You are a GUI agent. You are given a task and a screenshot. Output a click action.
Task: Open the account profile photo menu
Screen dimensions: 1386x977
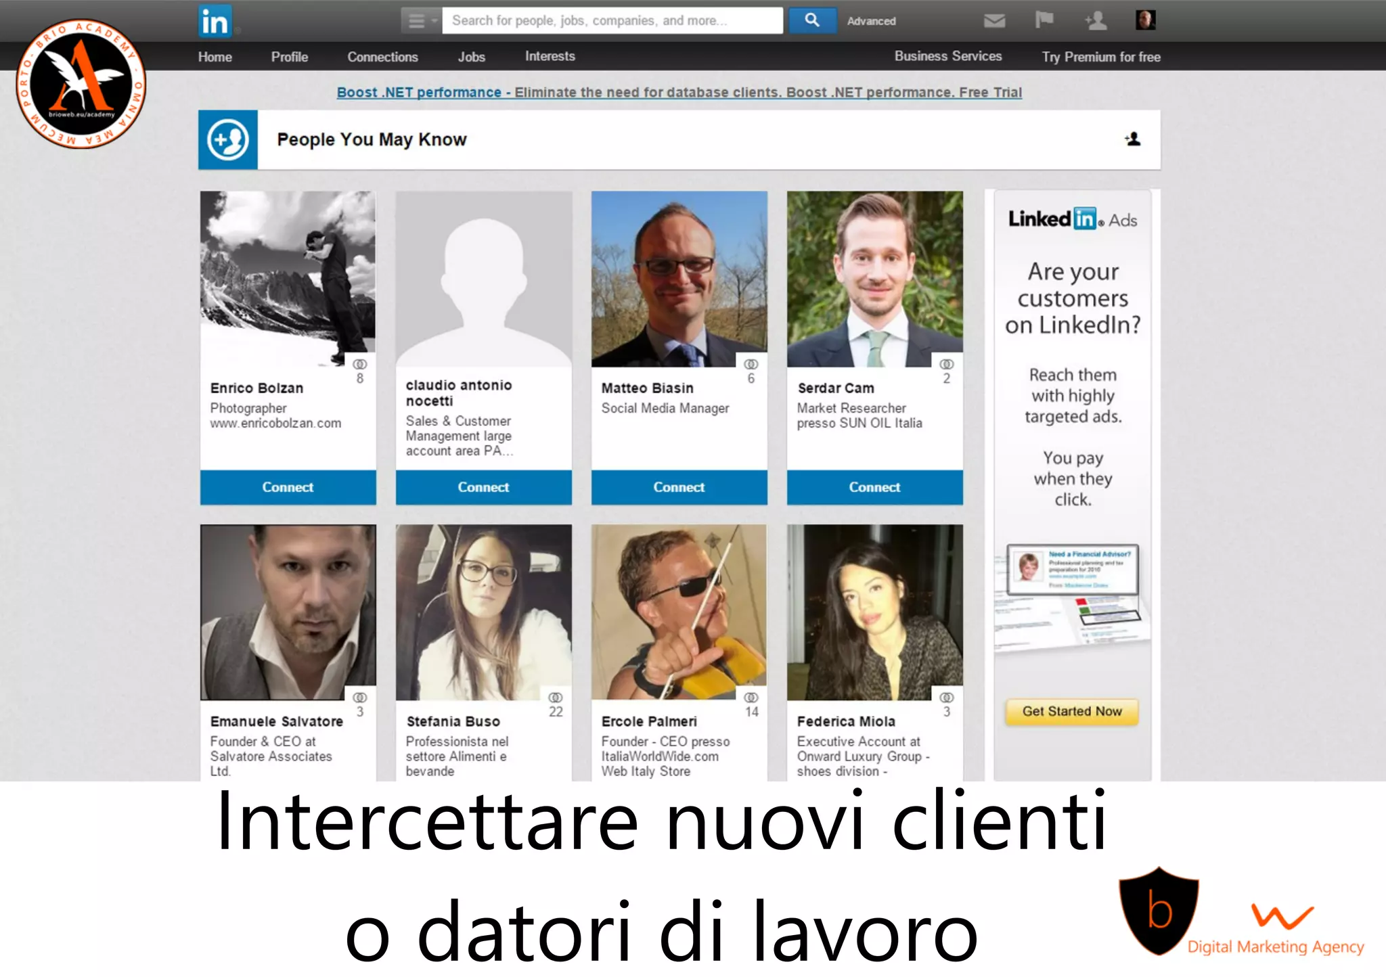(x=1145, y=20)
